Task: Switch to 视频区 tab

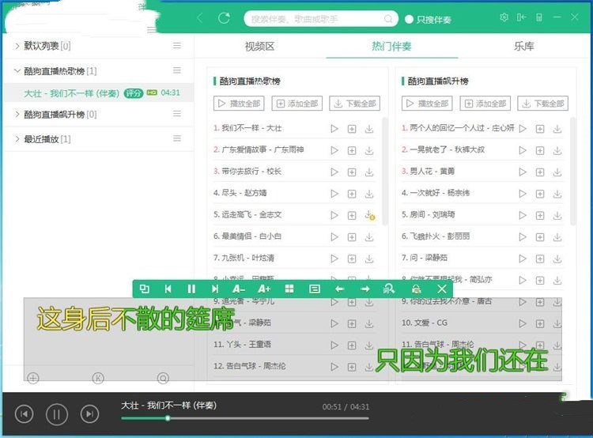Action: (x=259, y=47)
